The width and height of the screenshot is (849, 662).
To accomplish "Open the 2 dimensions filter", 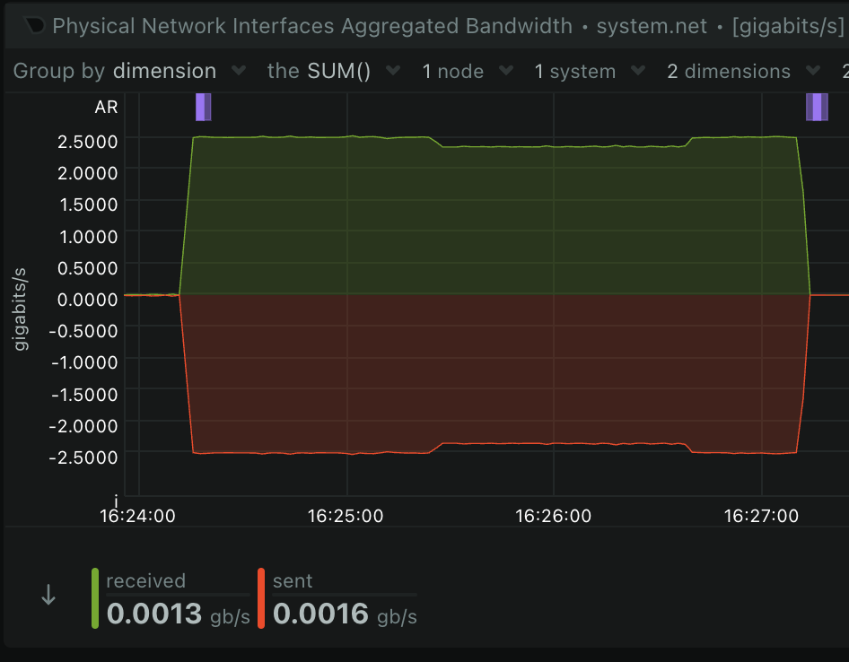I will click(x=743, y=71).
